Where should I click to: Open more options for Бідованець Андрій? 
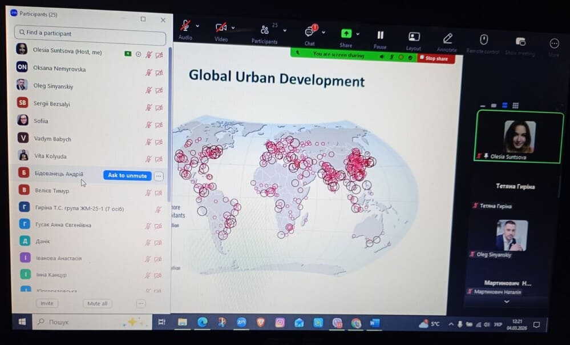[x=159, y=176]
